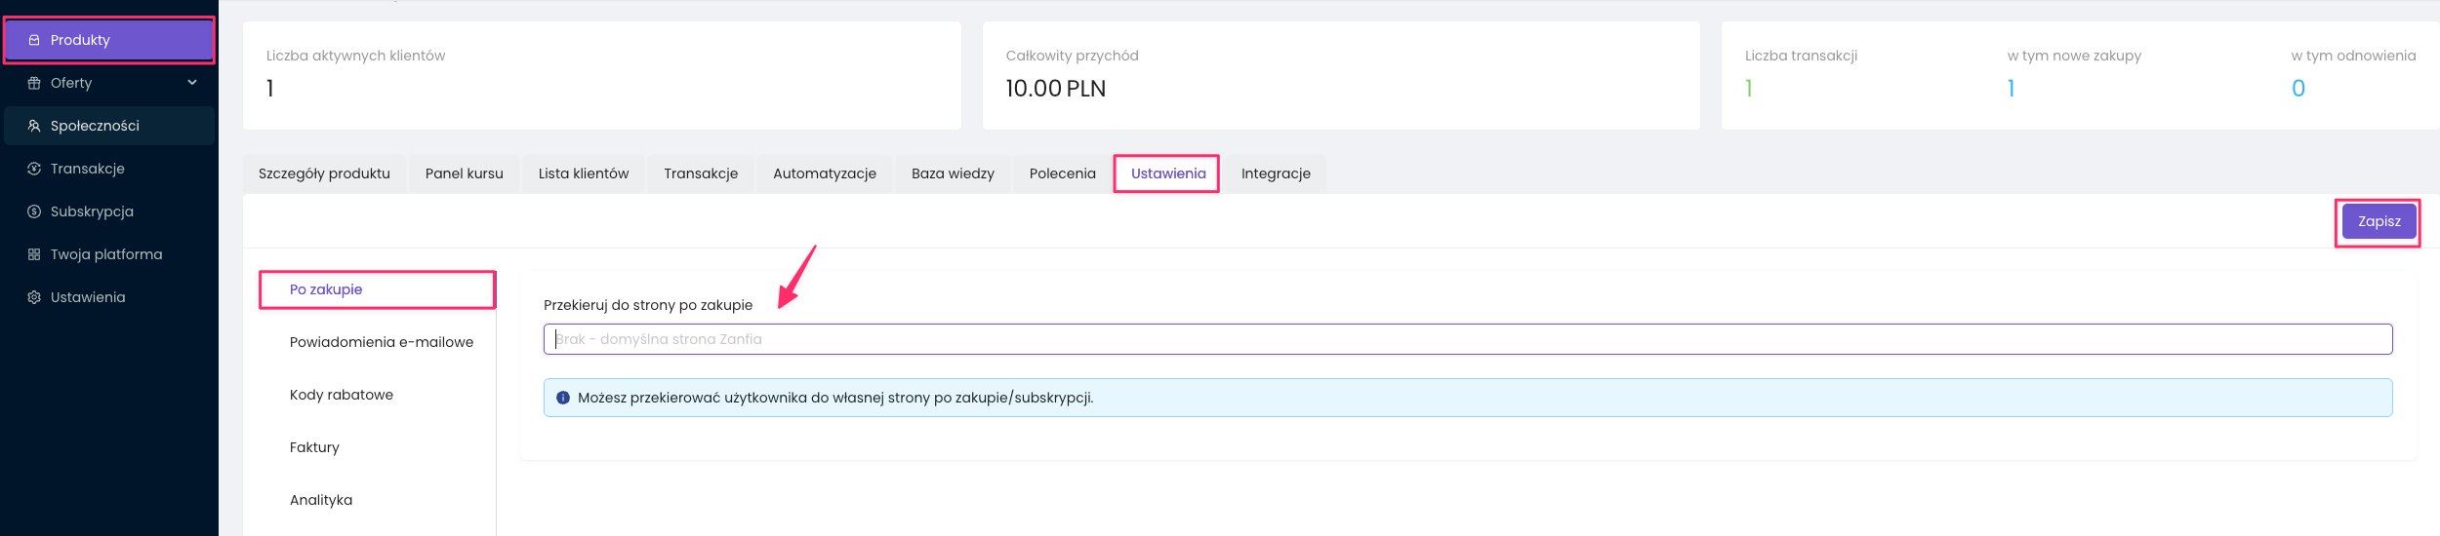Open the Szczegóły produktu tab
This screenshot has width=2440, height=536.
[x=324, y=173]
